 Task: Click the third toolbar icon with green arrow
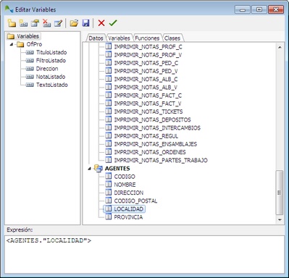35,23
